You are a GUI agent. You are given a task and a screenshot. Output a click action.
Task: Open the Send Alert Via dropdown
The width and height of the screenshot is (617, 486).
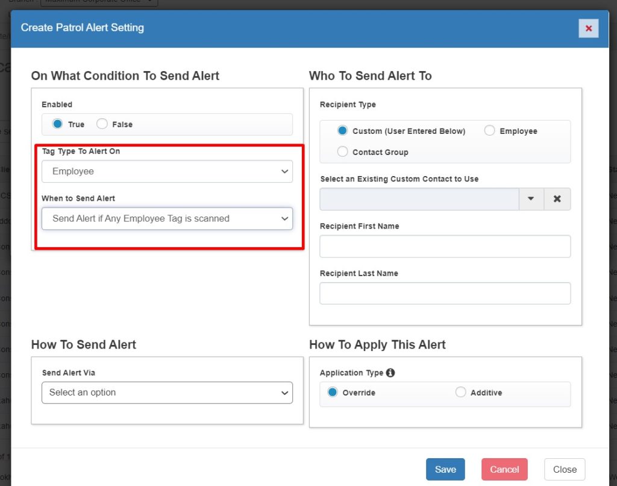[167, 393]
